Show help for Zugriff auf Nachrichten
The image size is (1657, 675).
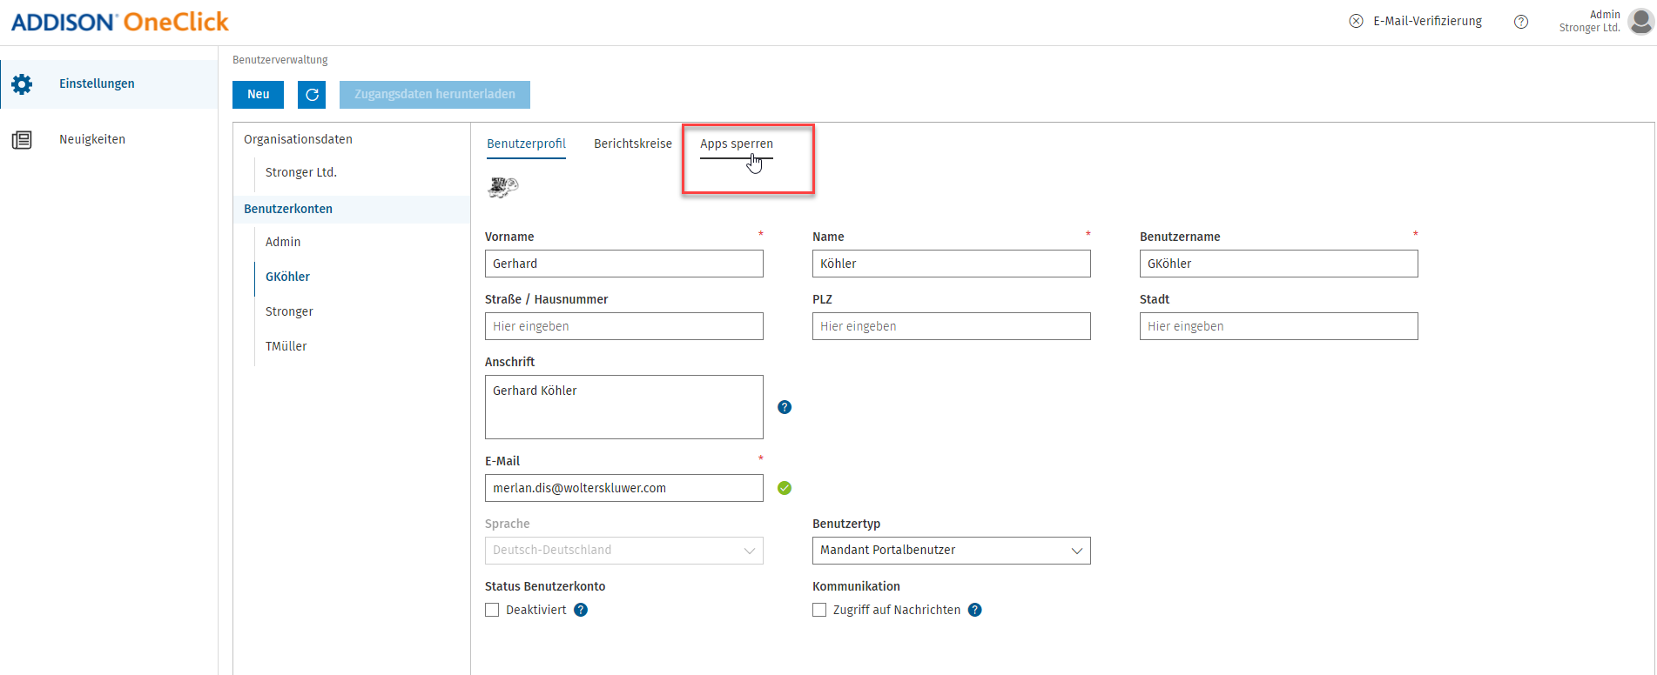point(975,610)
